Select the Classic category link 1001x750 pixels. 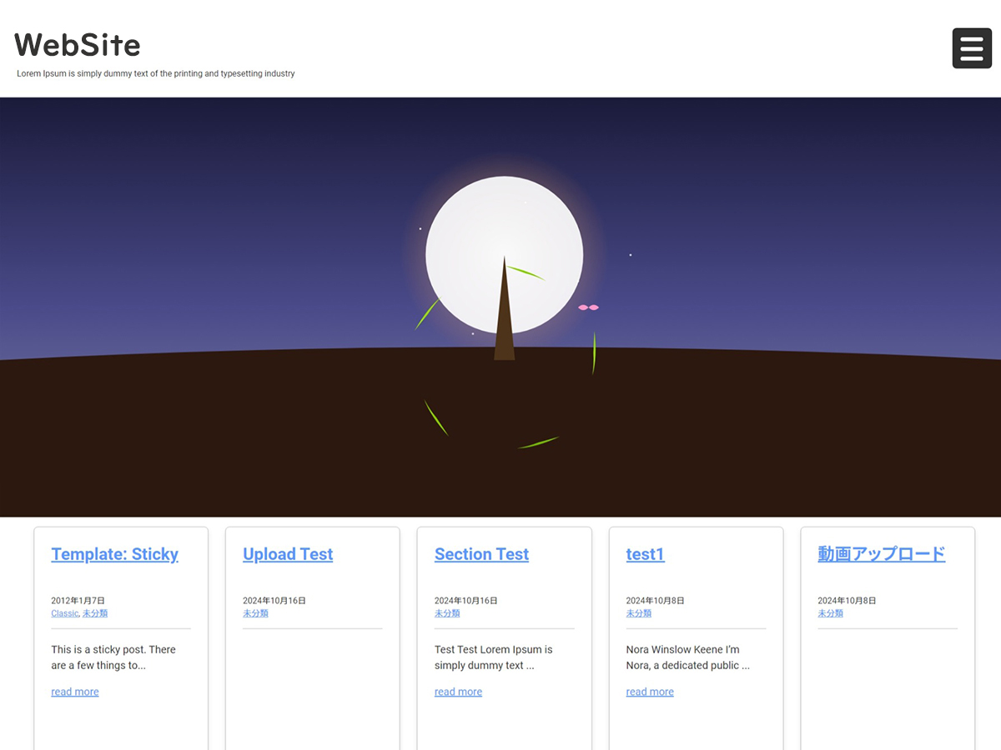(64, 613)
